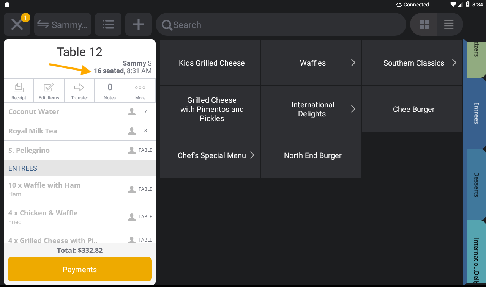Click the plus icon to add an order
Screen dimensions: 486x287
coord(138,24)
